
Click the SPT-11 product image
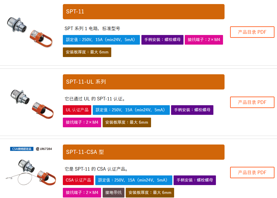(x=29, y=32)
